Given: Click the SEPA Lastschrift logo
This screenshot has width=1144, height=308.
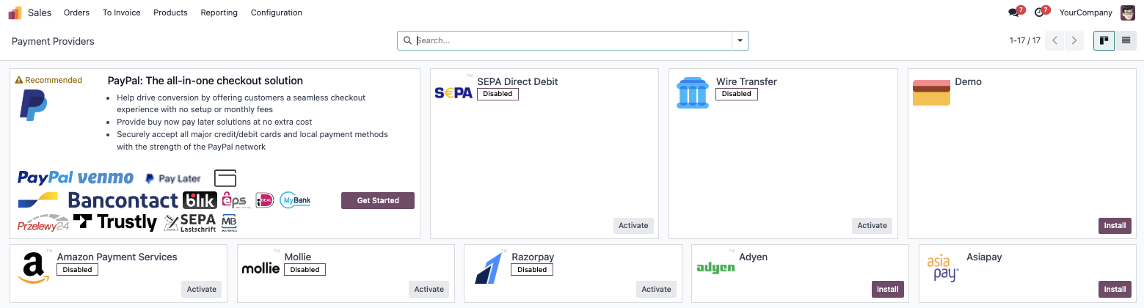Looking at the screenshot, I should (x=190, y=223).
